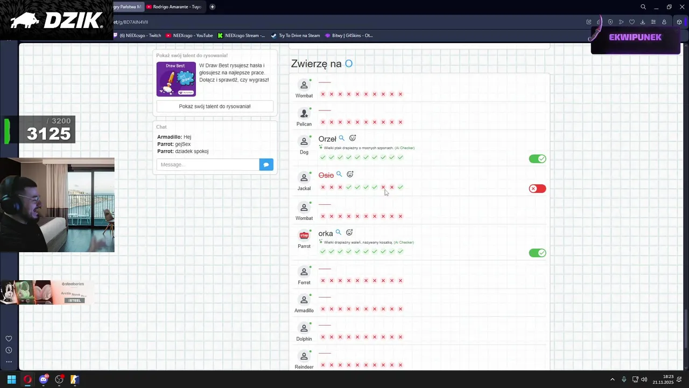Open Try To Drive na Steam bookmark

(x=296, y=36)
